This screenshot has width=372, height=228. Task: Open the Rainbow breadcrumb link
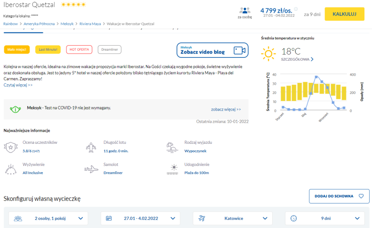pyautogui.click(x=10, y=24)
